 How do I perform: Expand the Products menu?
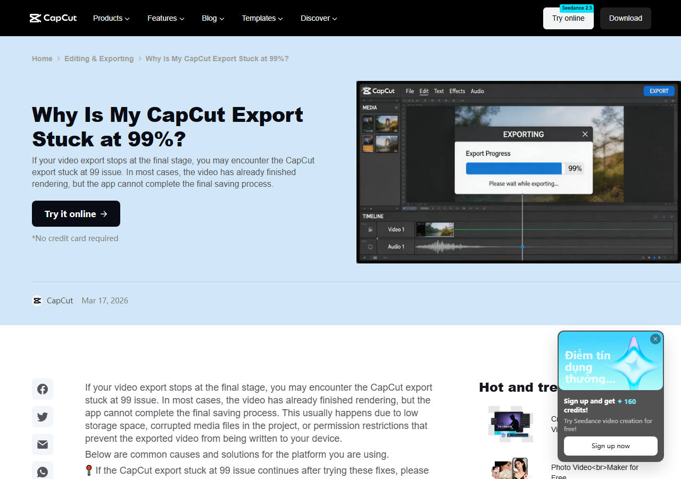tap(111, 18)
